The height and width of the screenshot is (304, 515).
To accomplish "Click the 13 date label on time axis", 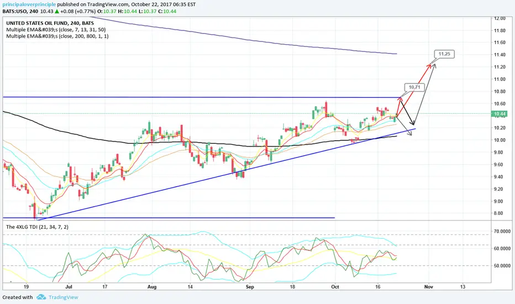I will [x=463, y=286].
